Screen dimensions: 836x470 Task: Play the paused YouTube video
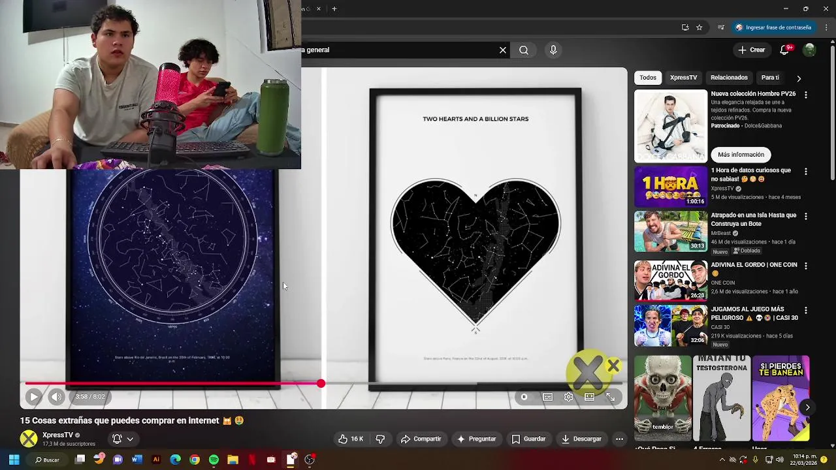click(34, 396)
